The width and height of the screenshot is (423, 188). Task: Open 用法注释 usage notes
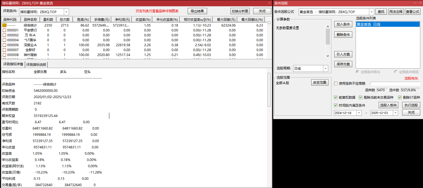click(396, 12)
